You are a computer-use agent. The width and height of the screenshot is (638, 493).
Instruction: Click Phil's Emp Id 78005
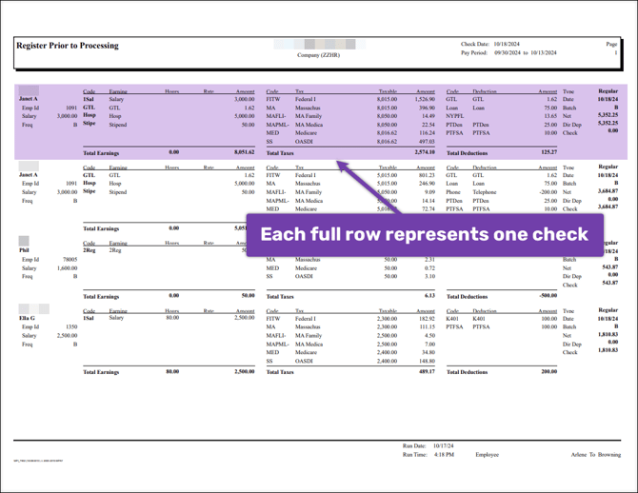tap(70, 260)
